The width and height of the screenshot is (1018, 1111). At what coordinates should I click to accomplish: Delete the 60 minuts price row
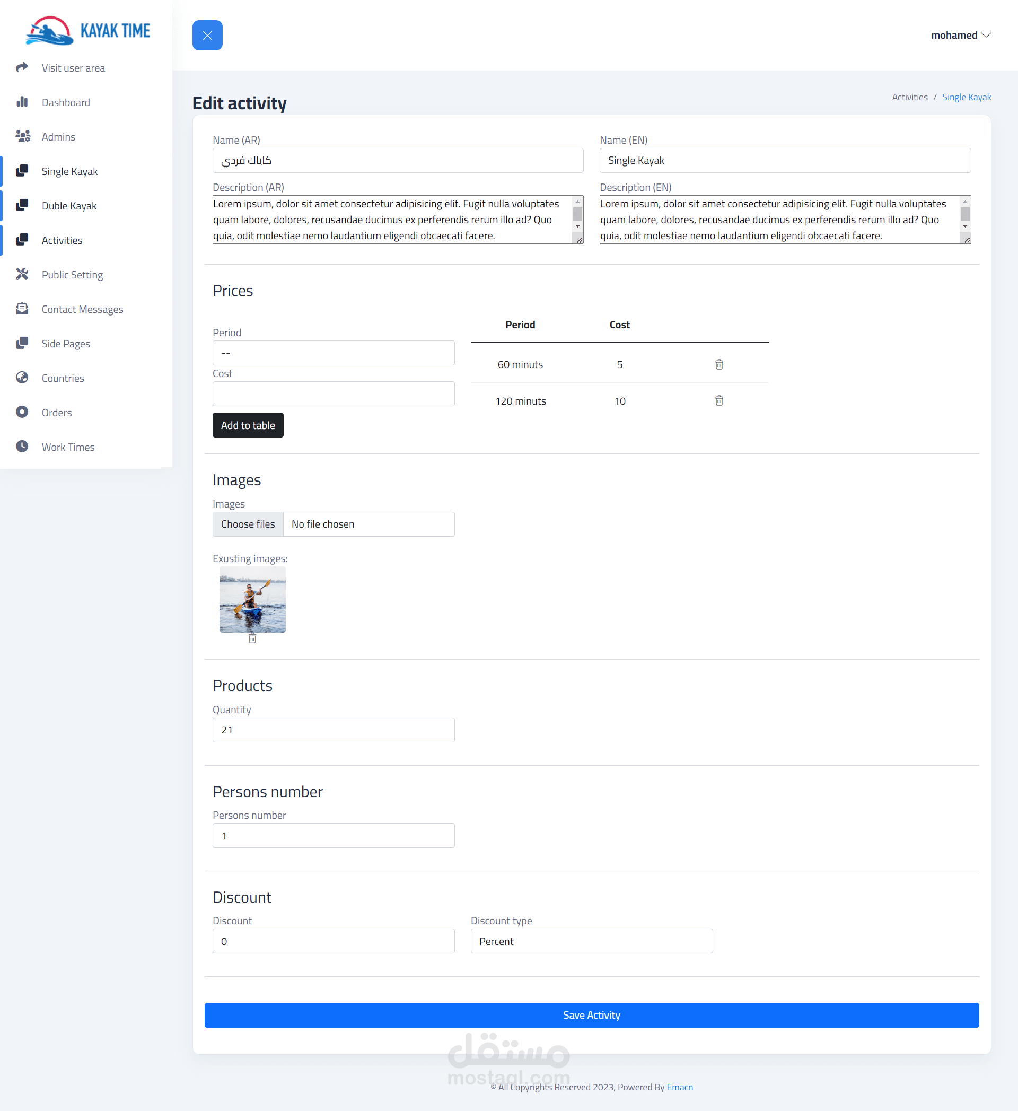[719, 364]
